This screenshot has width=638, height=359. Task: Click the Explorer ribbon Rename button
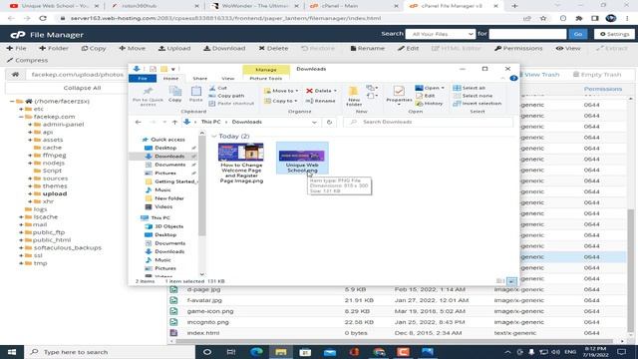tap(321, 101)
